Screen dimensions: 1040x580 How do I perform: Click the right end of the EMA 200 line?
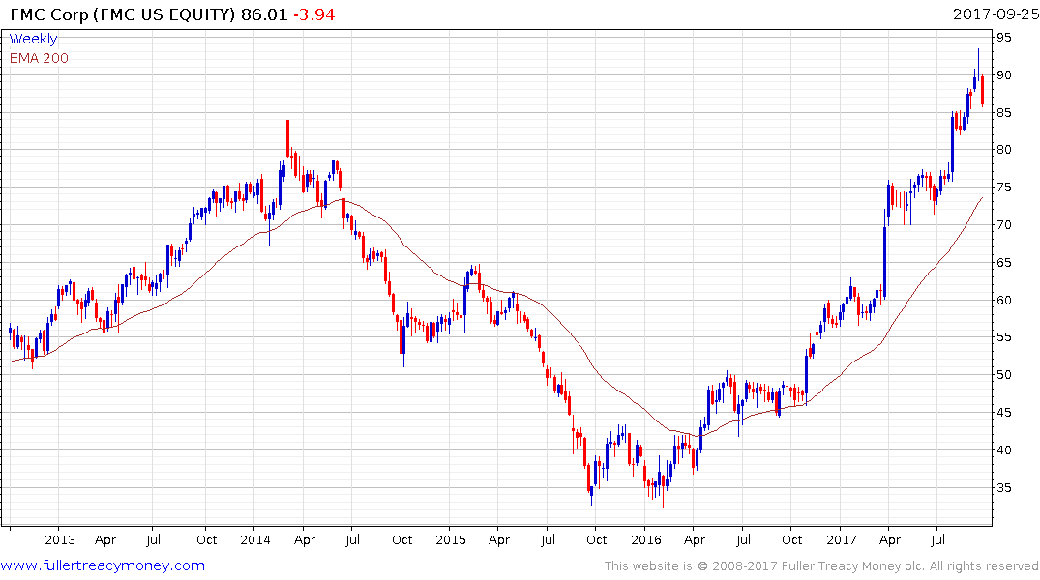point(982,198)
